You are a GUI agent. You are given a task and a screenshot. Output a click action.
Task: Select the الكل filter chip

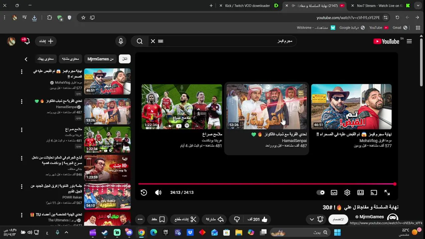coord(125,59)
